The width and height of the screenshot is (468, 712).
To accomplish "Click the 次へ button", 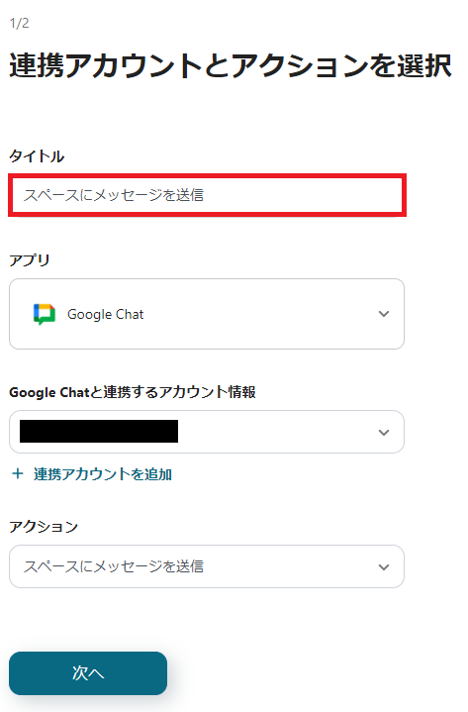I will click(88, 673).
